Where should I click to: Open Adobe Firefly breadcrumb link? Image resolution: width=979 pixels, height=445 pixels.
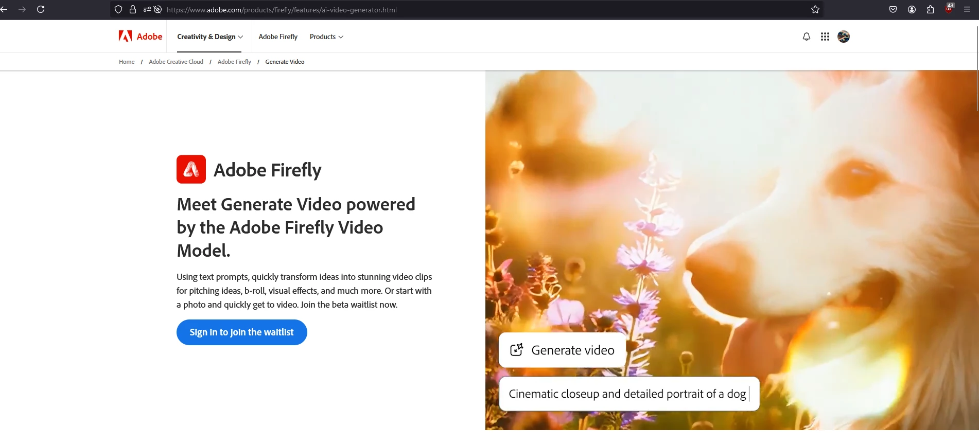click(234, 62)
